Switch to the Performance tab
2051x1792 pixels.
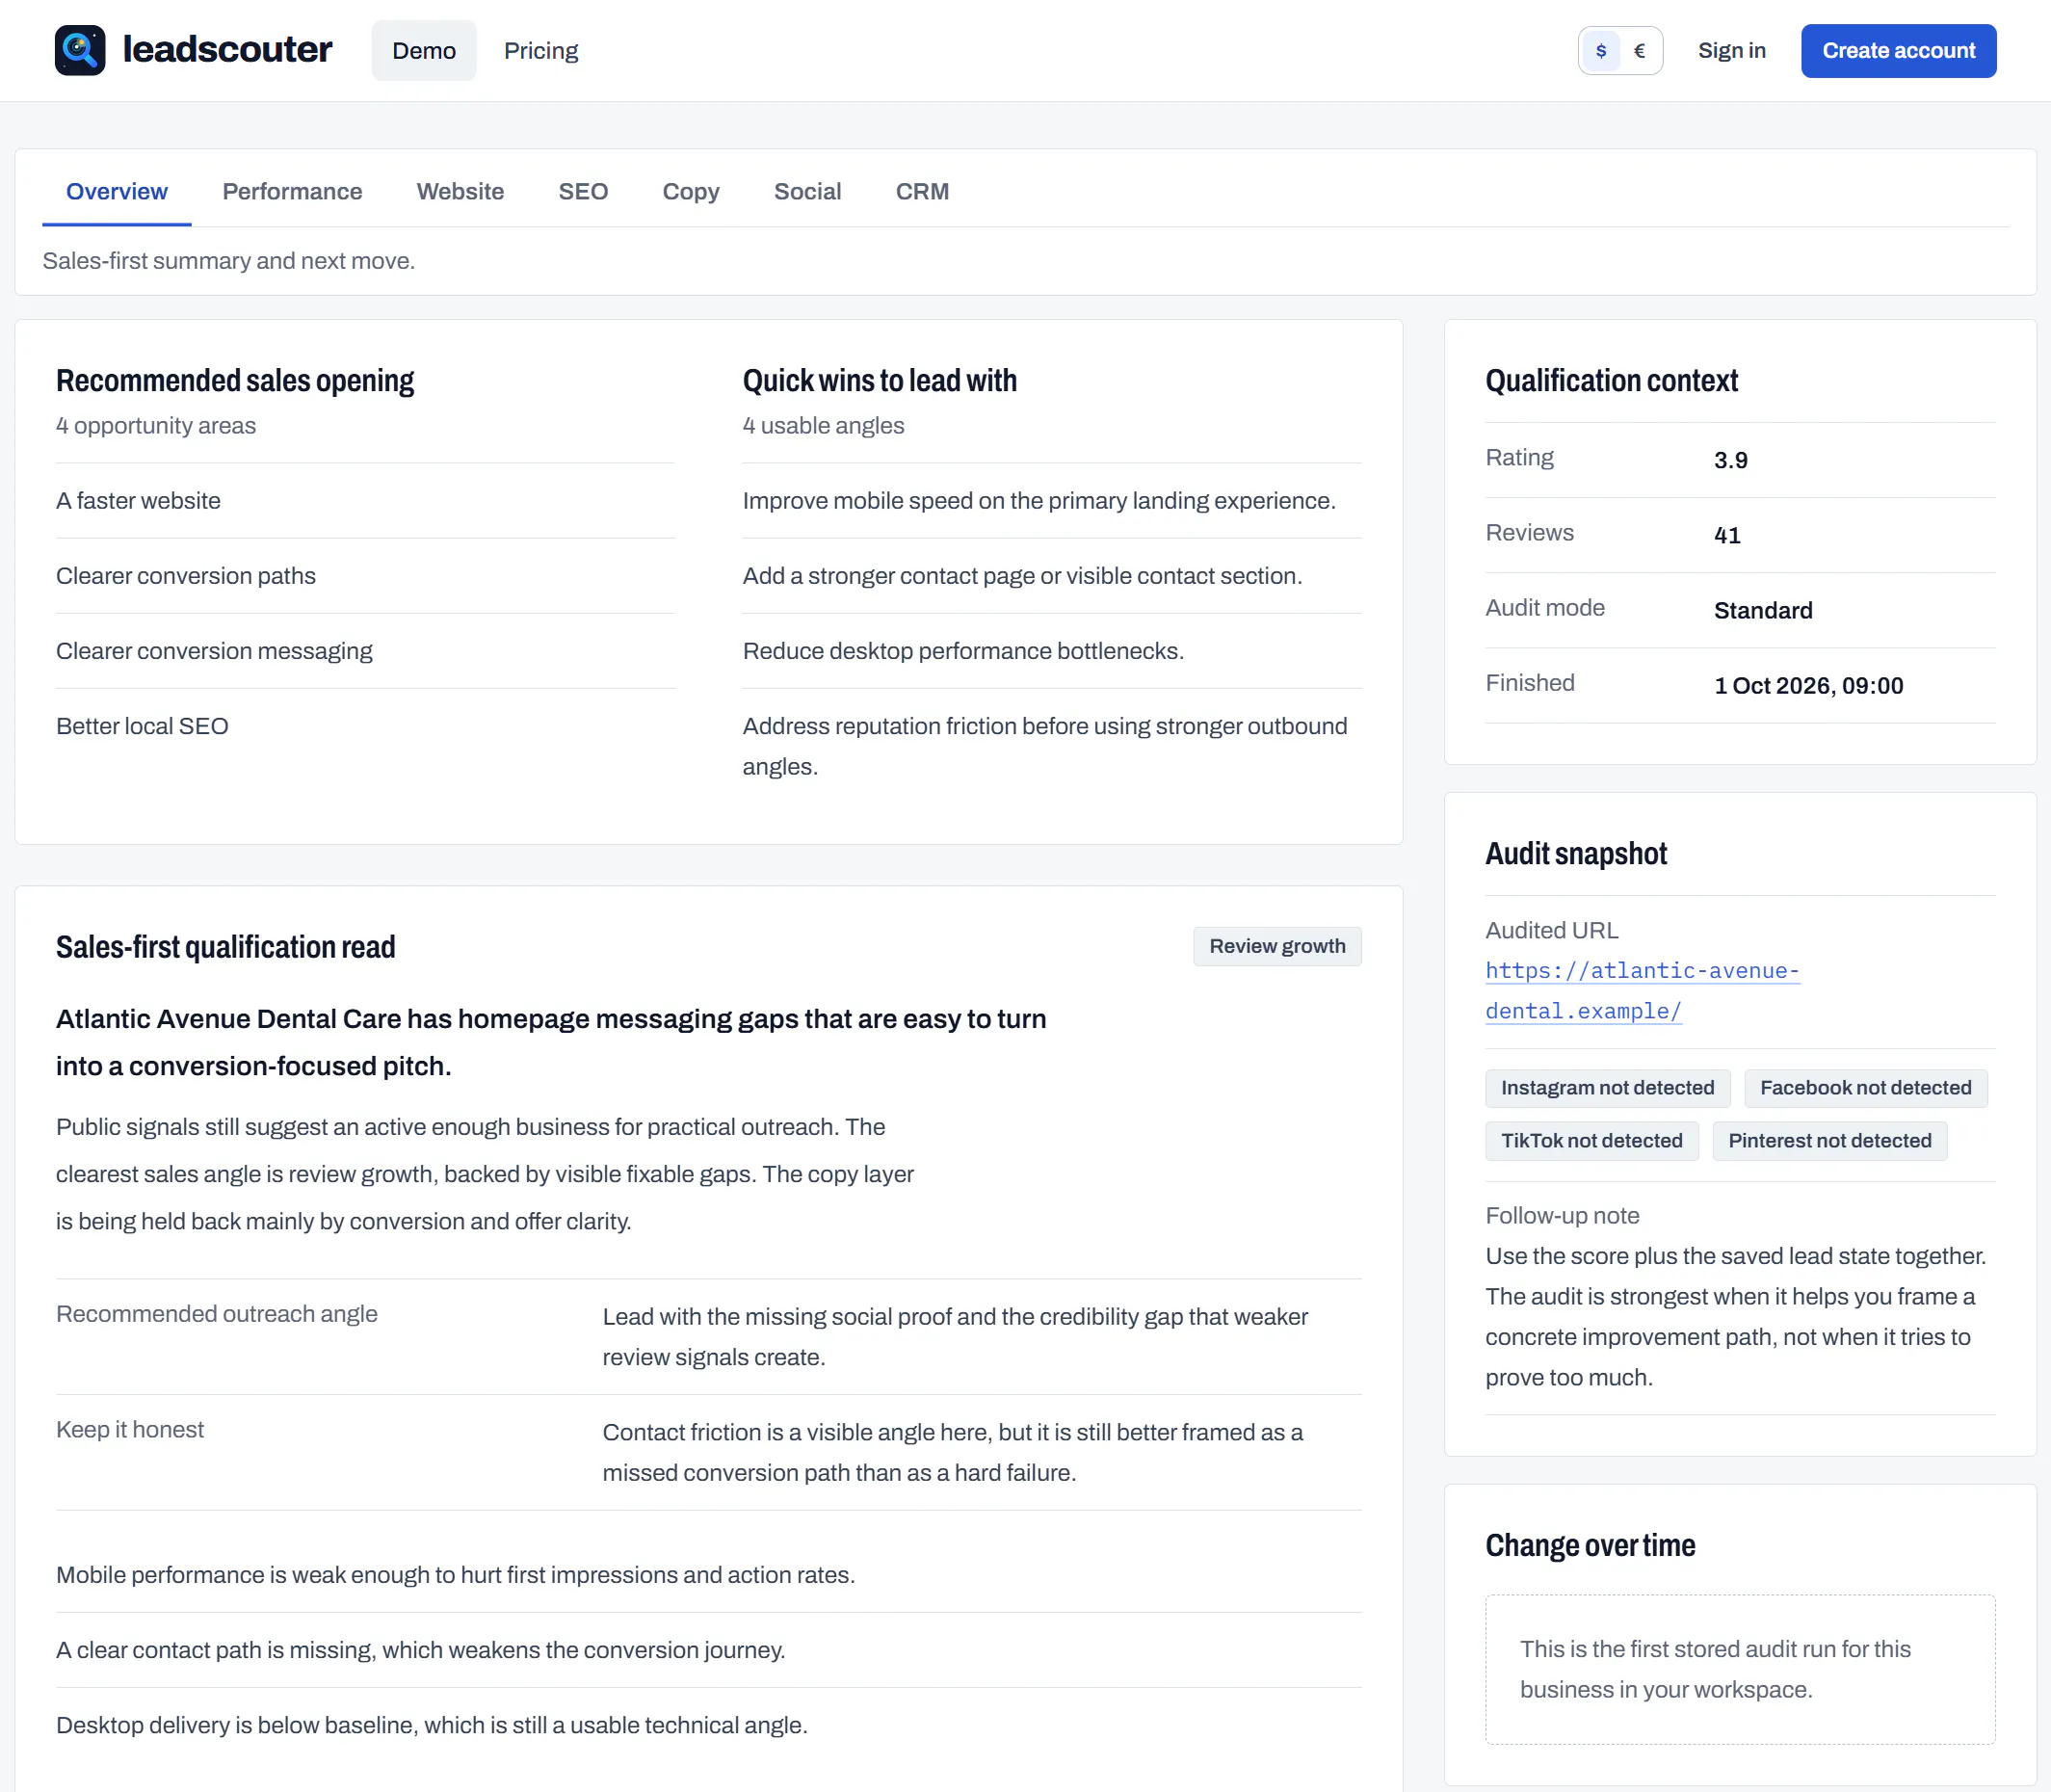point(292,191)
